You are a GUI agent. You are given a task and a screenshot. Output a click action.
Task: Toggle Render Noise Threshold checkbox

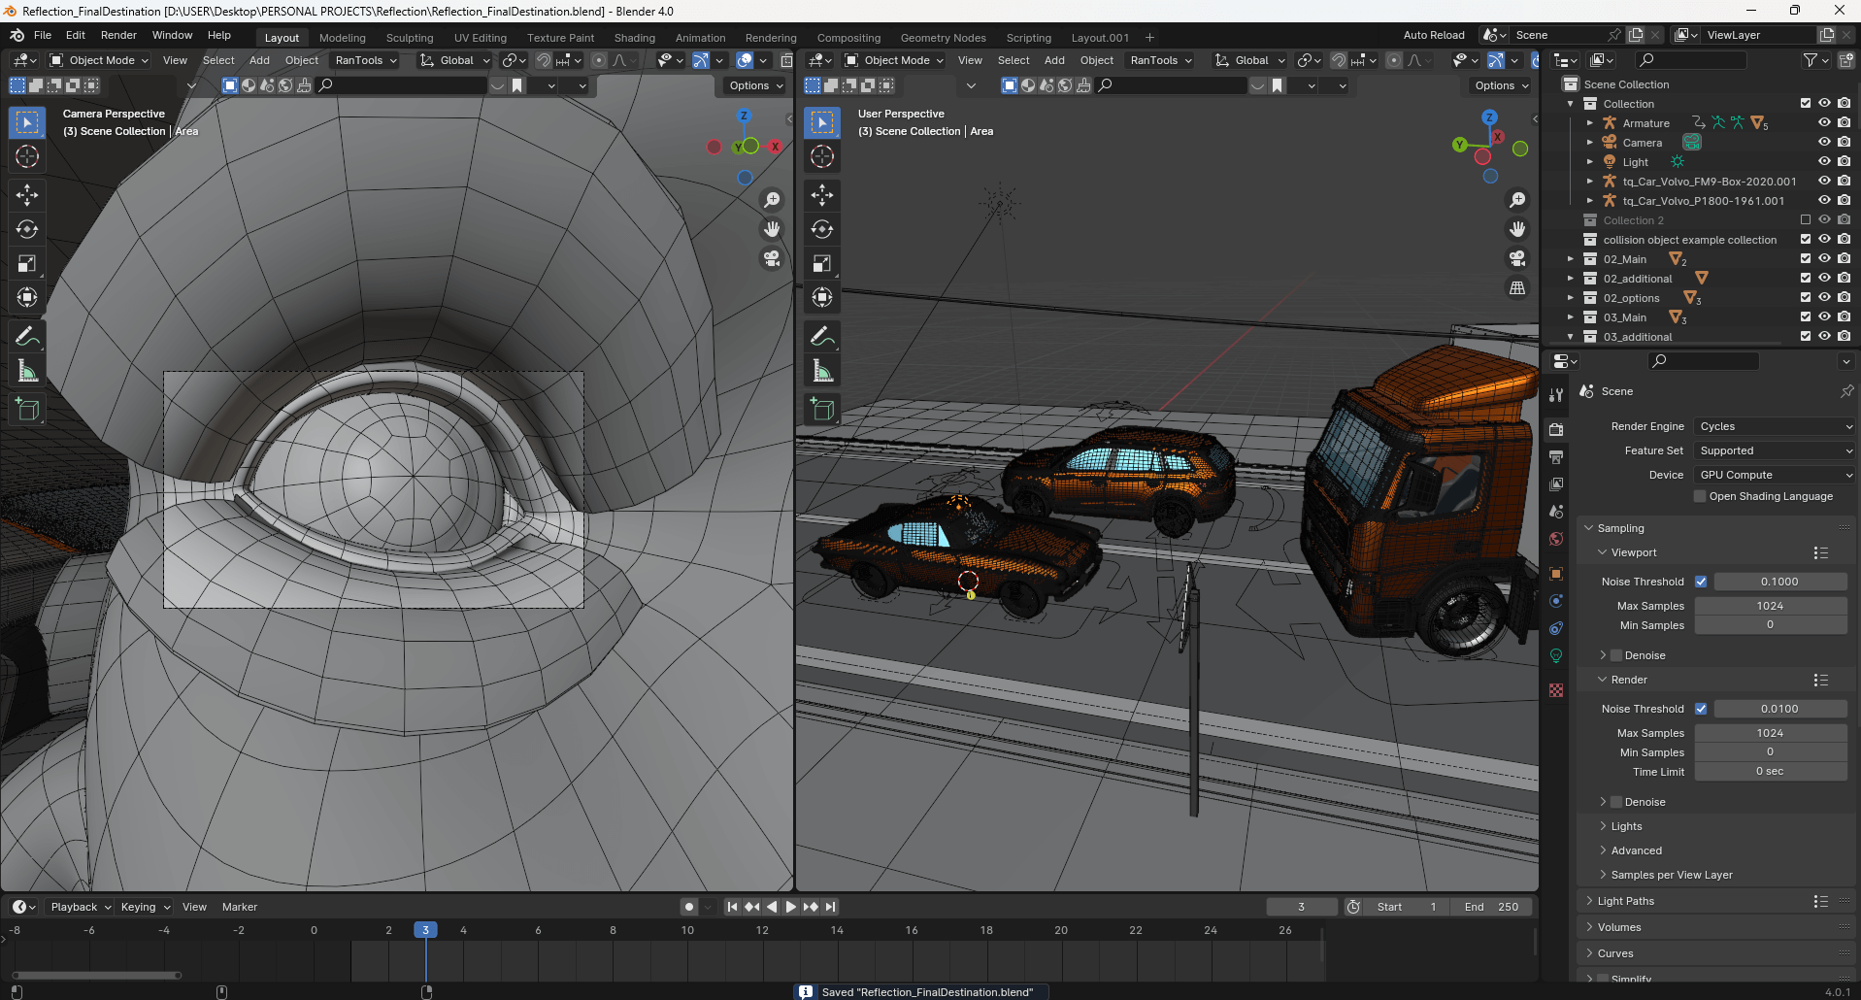coord(1701,709)
